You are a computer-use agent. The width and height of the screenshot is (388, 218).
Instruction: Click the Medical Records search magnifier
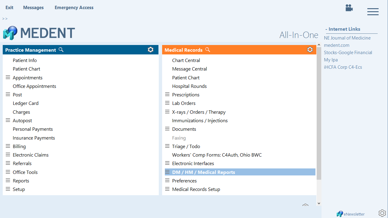click(x=208, y=50)
